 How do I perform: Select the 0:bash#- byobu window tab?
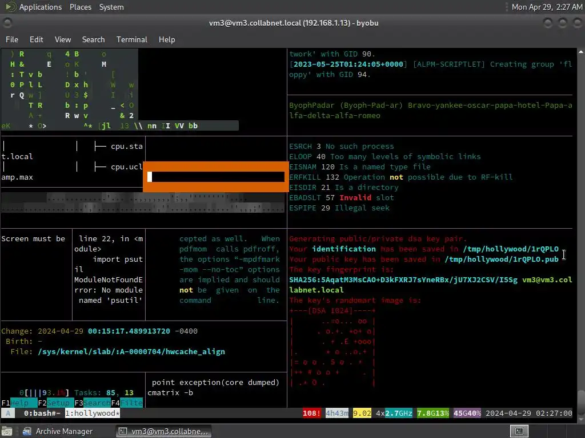(42, 413)
